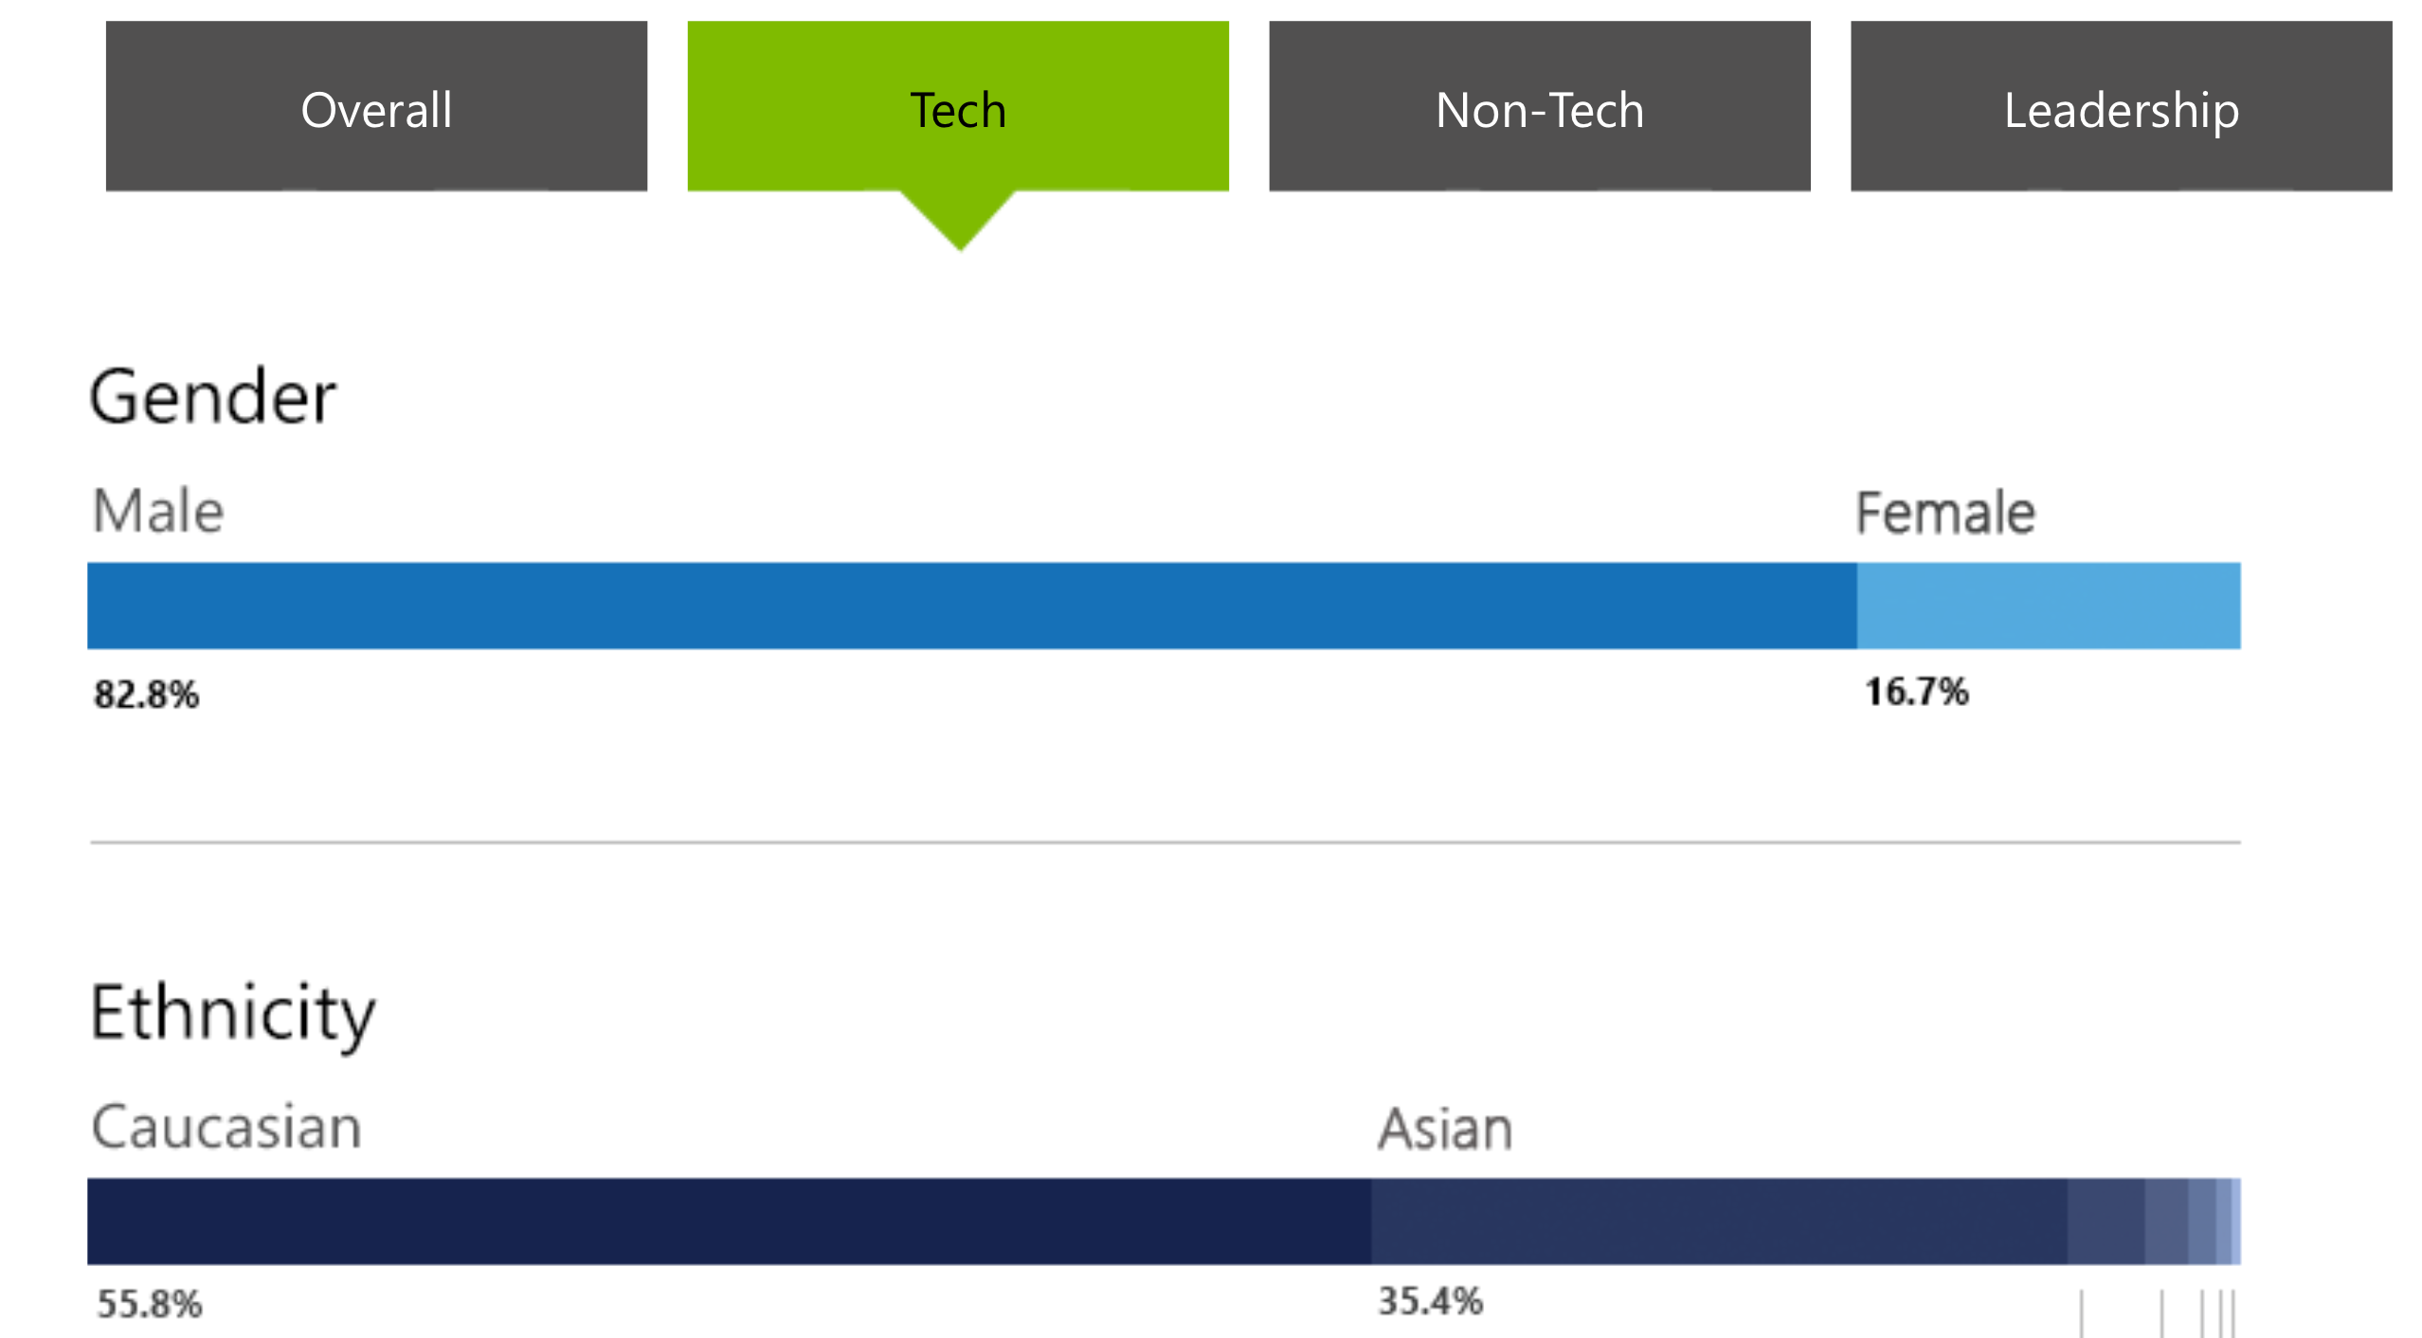2422x1338 pixels.
Task: Click the Asian label above ethnicity bar
Action: tap(1445, 1129)
